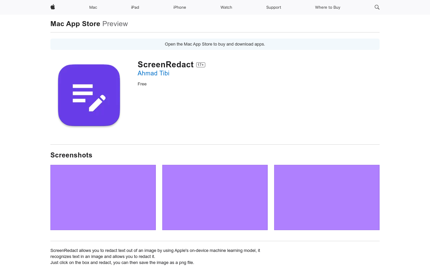Open the Support menu item
The width and height of the screenshot is (430, 268).
coord(274,7)
